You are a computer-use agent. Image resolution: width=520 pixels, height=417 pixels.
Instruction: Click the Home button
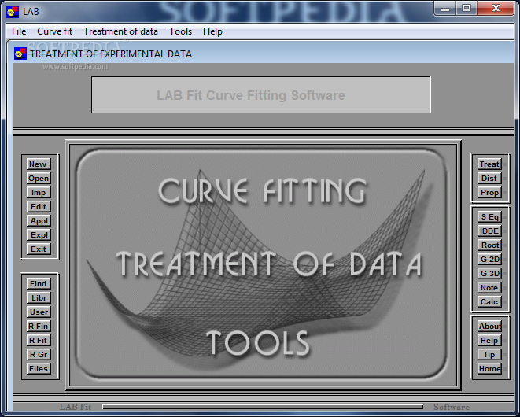(489, 368)
